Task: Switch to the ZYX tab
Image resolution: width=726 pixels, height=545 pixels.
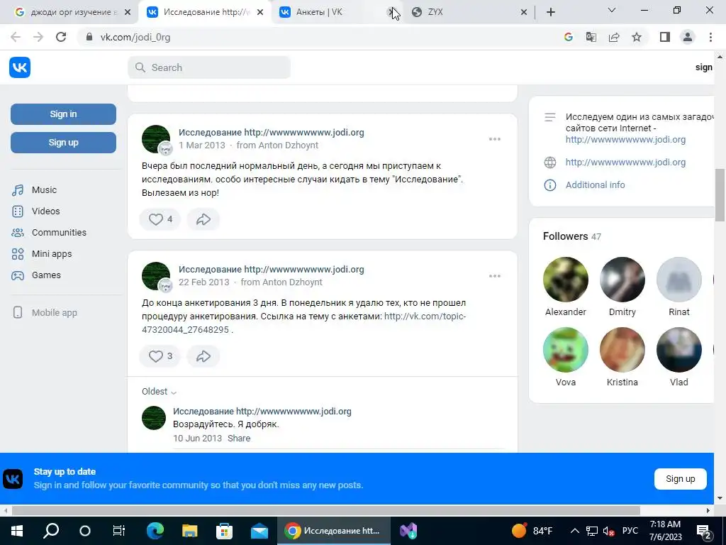Action: tap(469, 12)
